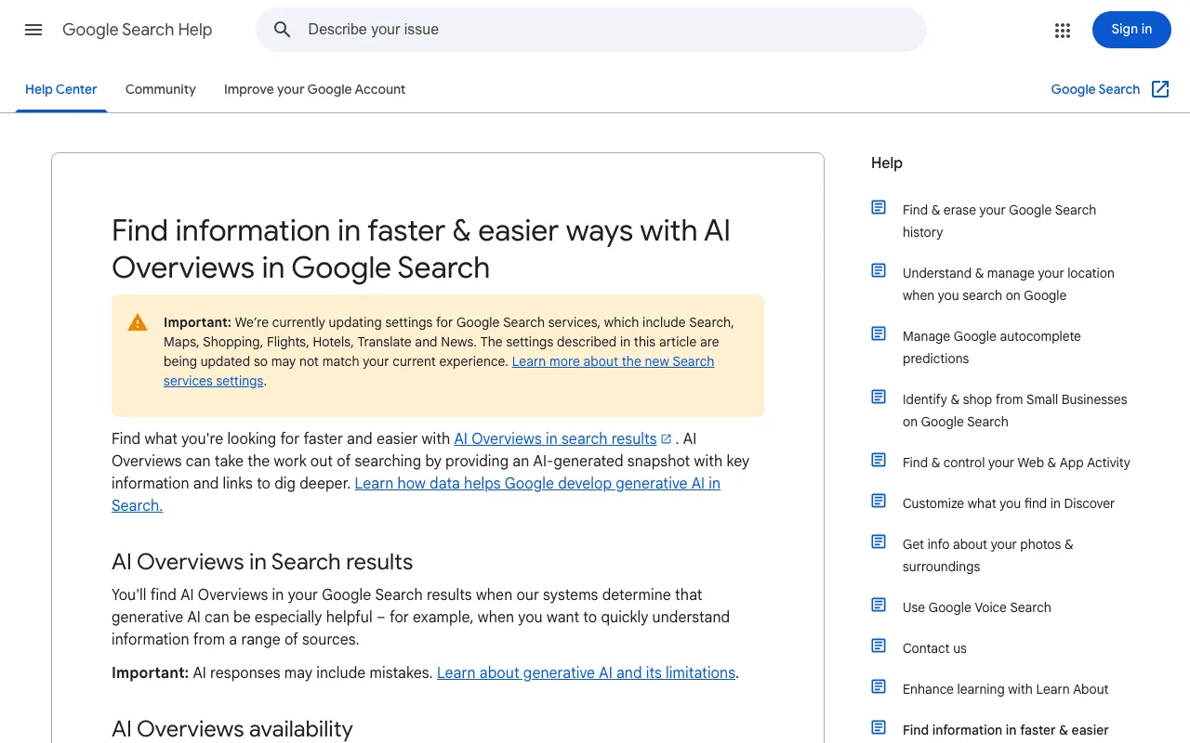1190x743 pixels.
Task: Click the external link icon beside Google Search
Action: [x=1160, y=89]
